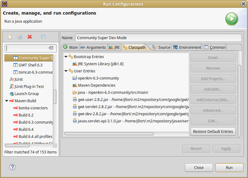Open help with the question mark icon

(12, 167)
